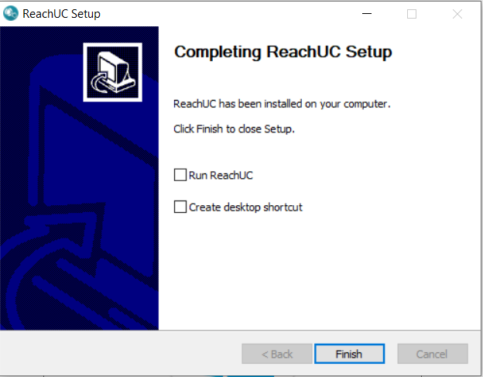The width and height of the screenshot is (483, 377).
Task: Tick the Create desktop shortcut checkbox
Action: 180,207
